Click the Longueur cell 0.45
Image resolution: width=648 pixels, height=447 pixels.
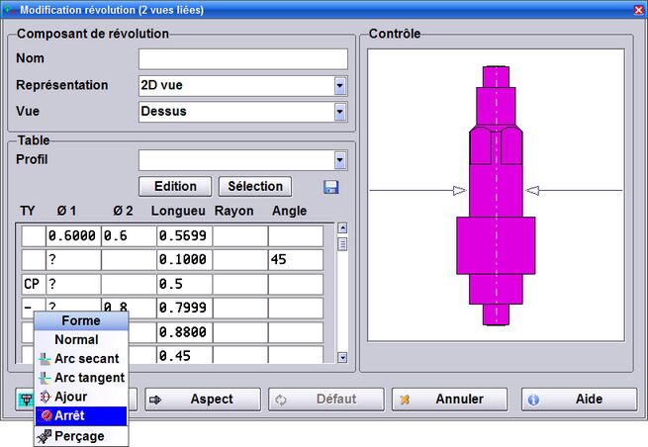[x=184, y=355]
